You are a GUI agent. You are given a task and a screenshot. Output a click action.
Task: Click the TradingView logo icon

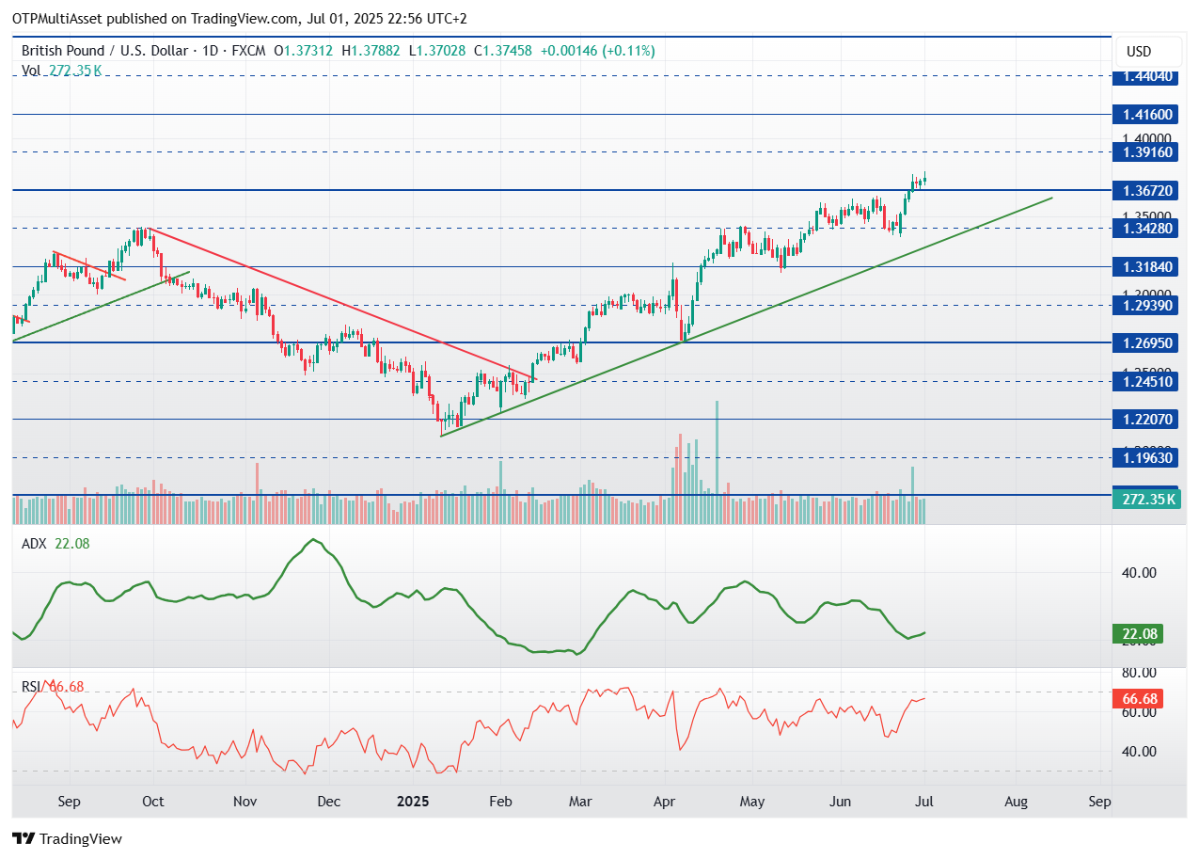coord(24,838)
